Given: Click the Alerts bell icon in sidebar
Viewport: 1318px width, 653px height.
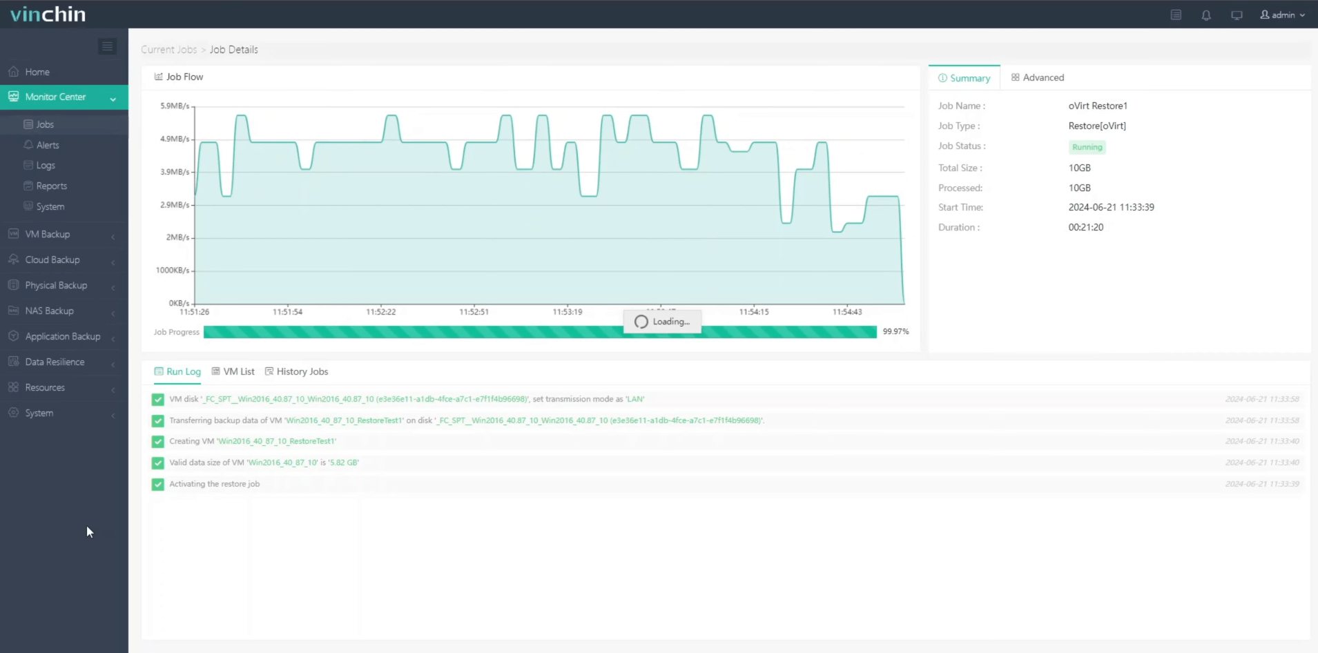Looking at the screenshot, I should [28, 145].
